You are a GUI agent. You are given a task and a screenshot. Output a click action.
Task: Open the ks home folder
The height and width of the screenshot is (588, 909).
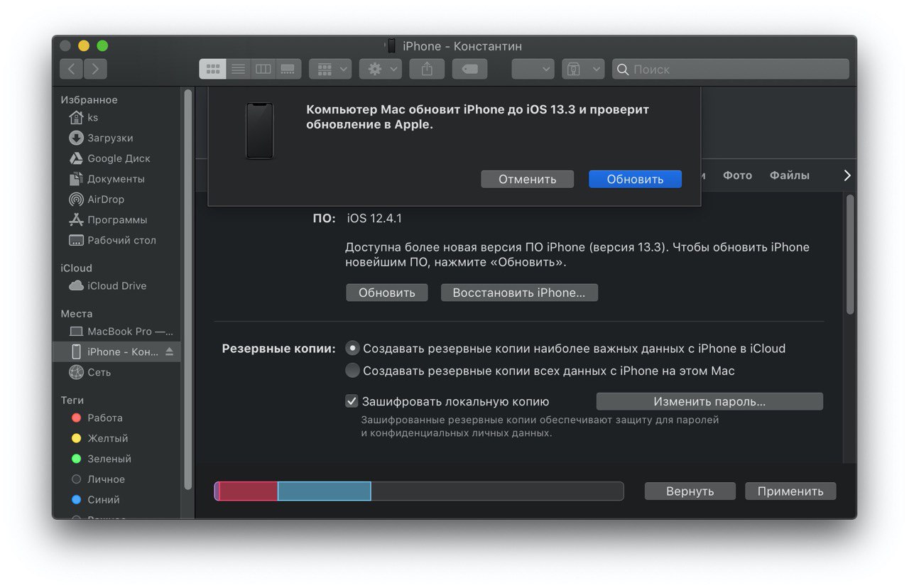(117, 117)
